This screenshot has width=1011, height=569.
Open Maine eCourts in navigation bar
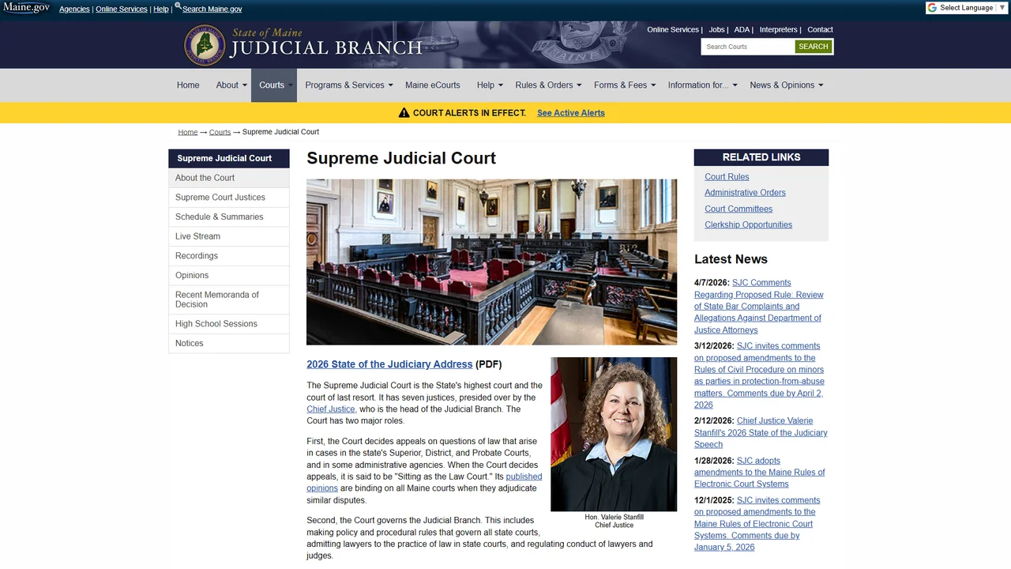pos(433,85)
